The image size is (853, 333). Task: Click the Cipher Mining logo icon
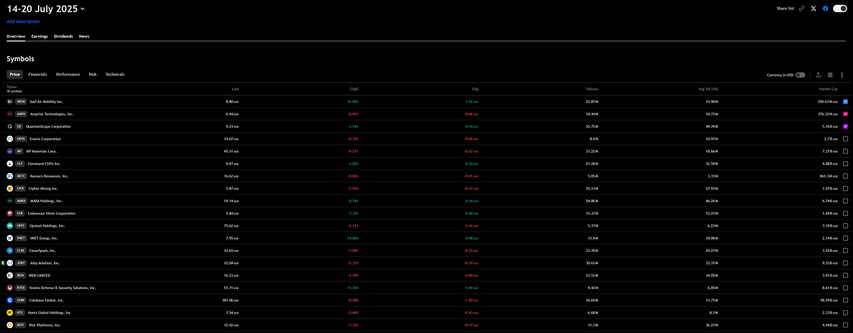[x=10, y=189]
